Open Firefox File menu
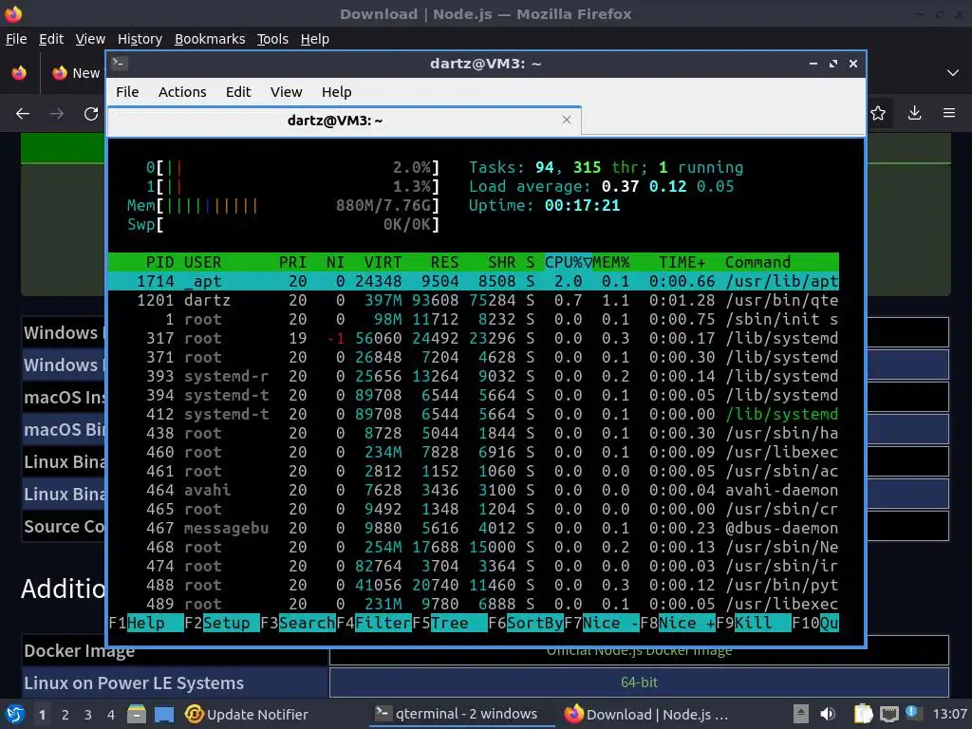The width and height of the screenshot is (972, 729). 16,39
